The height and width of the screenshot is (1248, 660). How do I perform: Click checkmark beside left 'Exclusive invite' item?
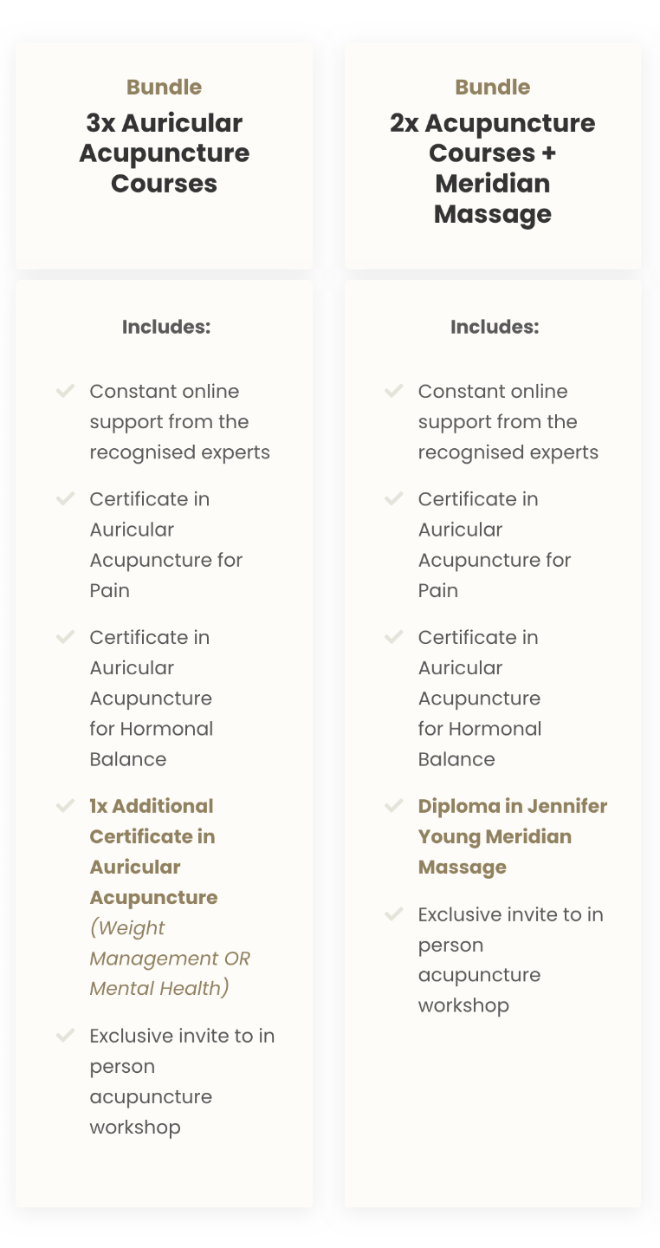pos(65,1036)
